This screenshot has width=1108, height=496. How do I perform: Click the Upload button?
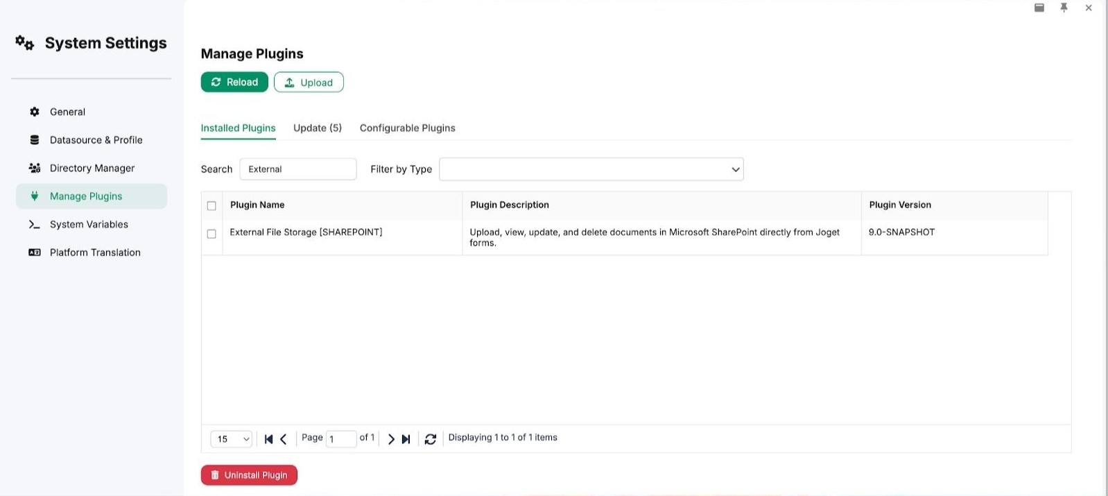[x=309, y=82]
